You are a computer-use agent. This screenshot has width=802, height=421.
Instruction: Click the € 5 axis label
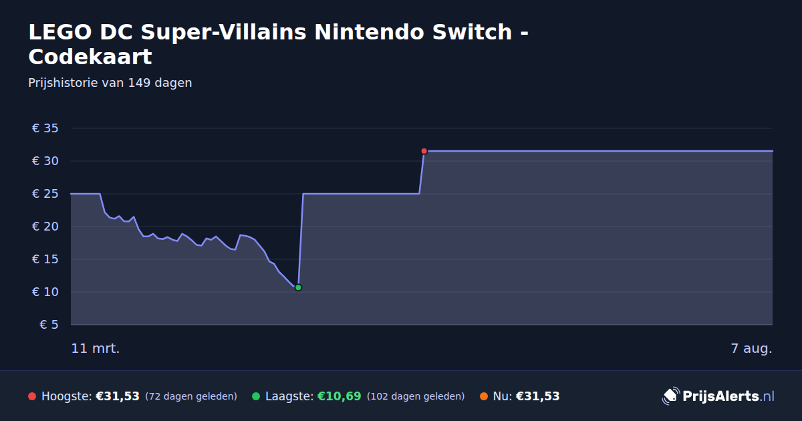pyautogui.click(x=49, y=325)
